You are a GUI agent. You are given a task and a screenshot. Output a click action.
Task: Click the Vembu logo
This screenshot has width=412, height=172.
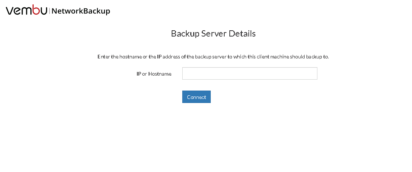pyautogui.click(x=27, y=10)
